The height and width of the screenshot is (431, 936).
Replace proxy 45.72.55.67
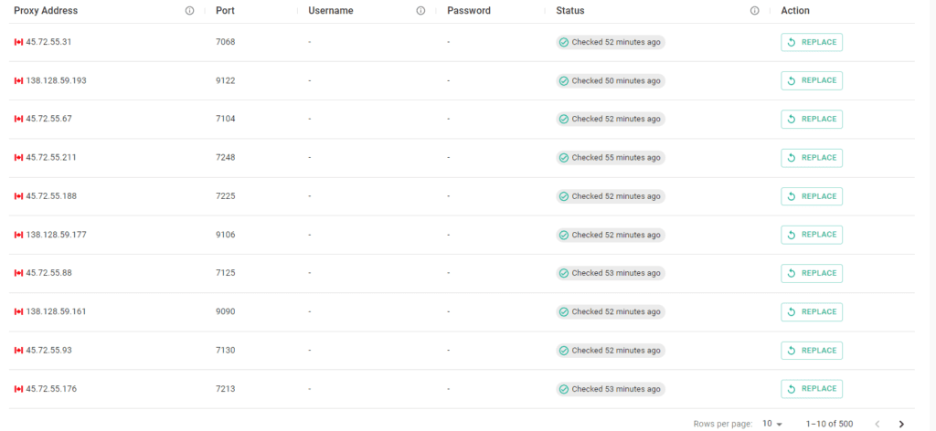[812, 120]
